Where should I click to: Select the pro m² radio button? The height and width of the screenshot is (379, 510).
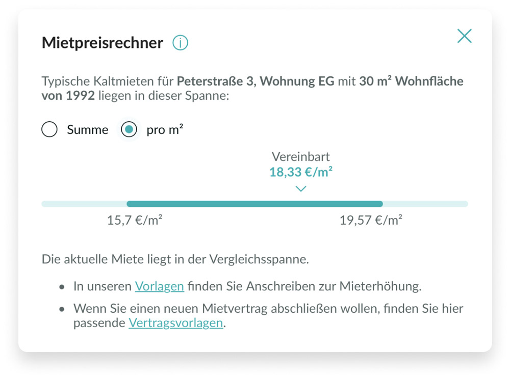[x=129, y=130]
